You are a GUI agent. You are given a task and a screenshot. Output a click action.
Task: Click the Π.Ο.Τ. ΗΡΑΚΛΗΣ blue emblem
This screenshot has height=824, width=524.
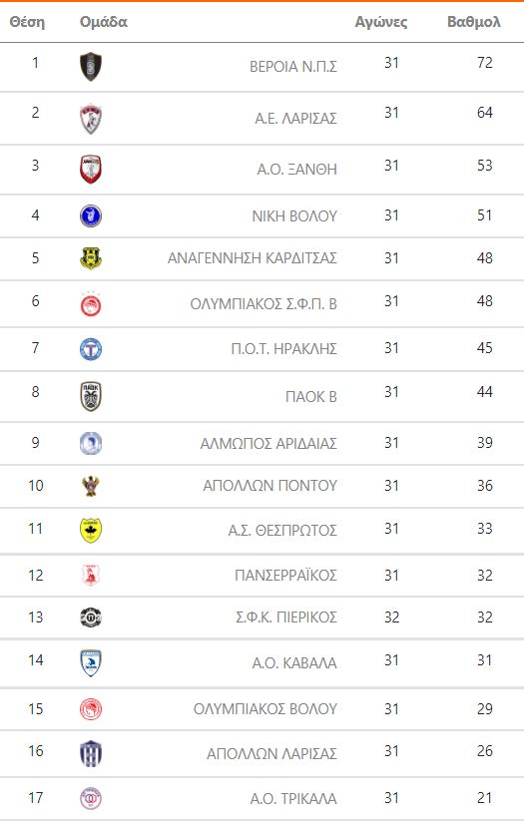click(x=91, y=349)
